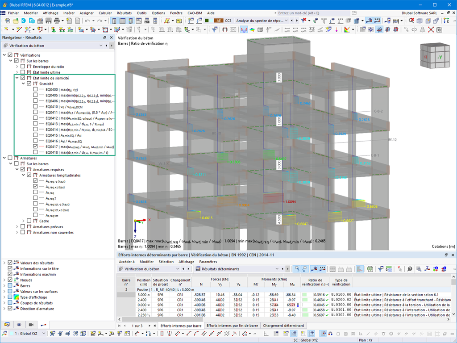
Task: Click barre n° 3 row header cell
Action: [126, 289]
